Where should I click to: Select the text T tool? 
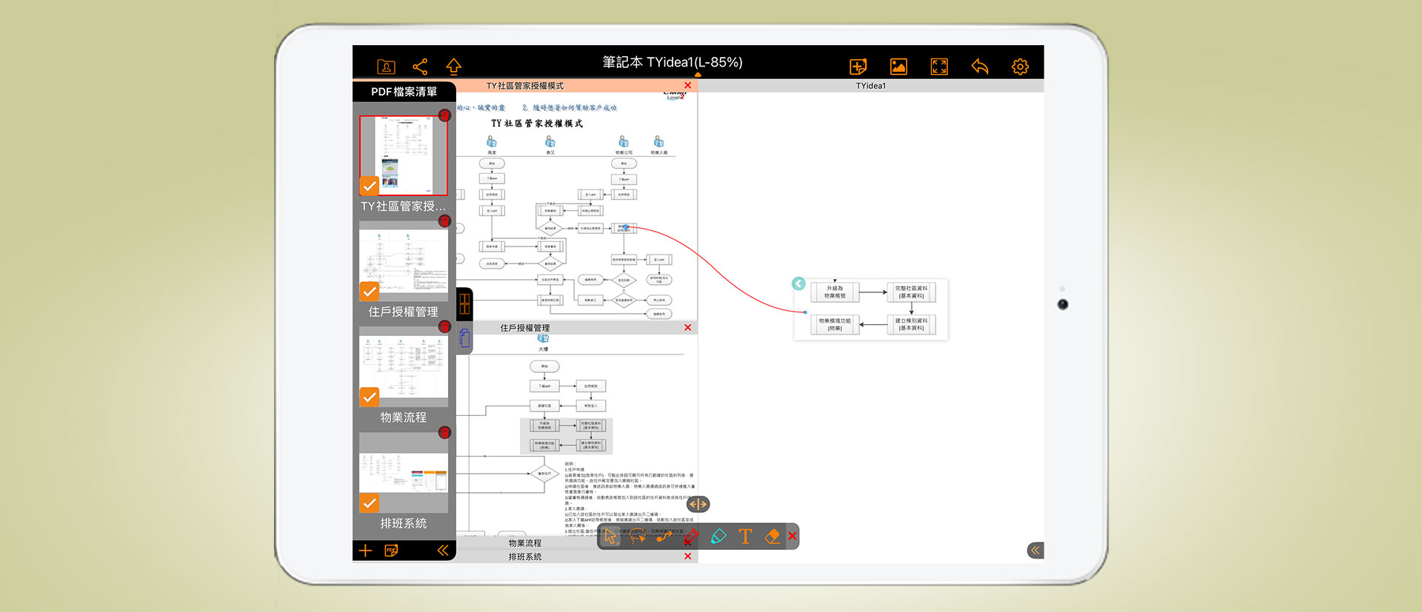point(745,537)
